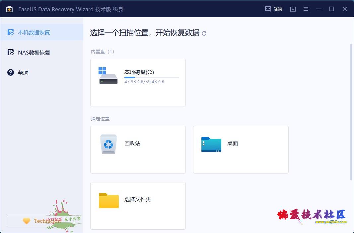Click the 内置盘 (1) section label
This screenshot has height=233, width=354.
click(x=103, y=52)
